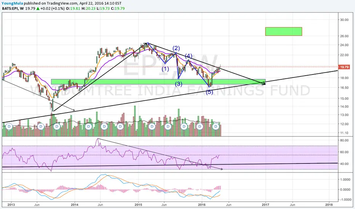This screenshot has height=209, width=355.
Task: Click the 2018 time axis label
Action: coord(329,205)
